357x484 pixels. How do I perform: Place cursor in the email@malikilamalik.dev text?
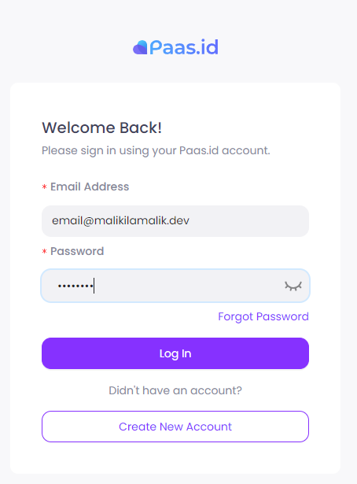[x=120, y=220]
